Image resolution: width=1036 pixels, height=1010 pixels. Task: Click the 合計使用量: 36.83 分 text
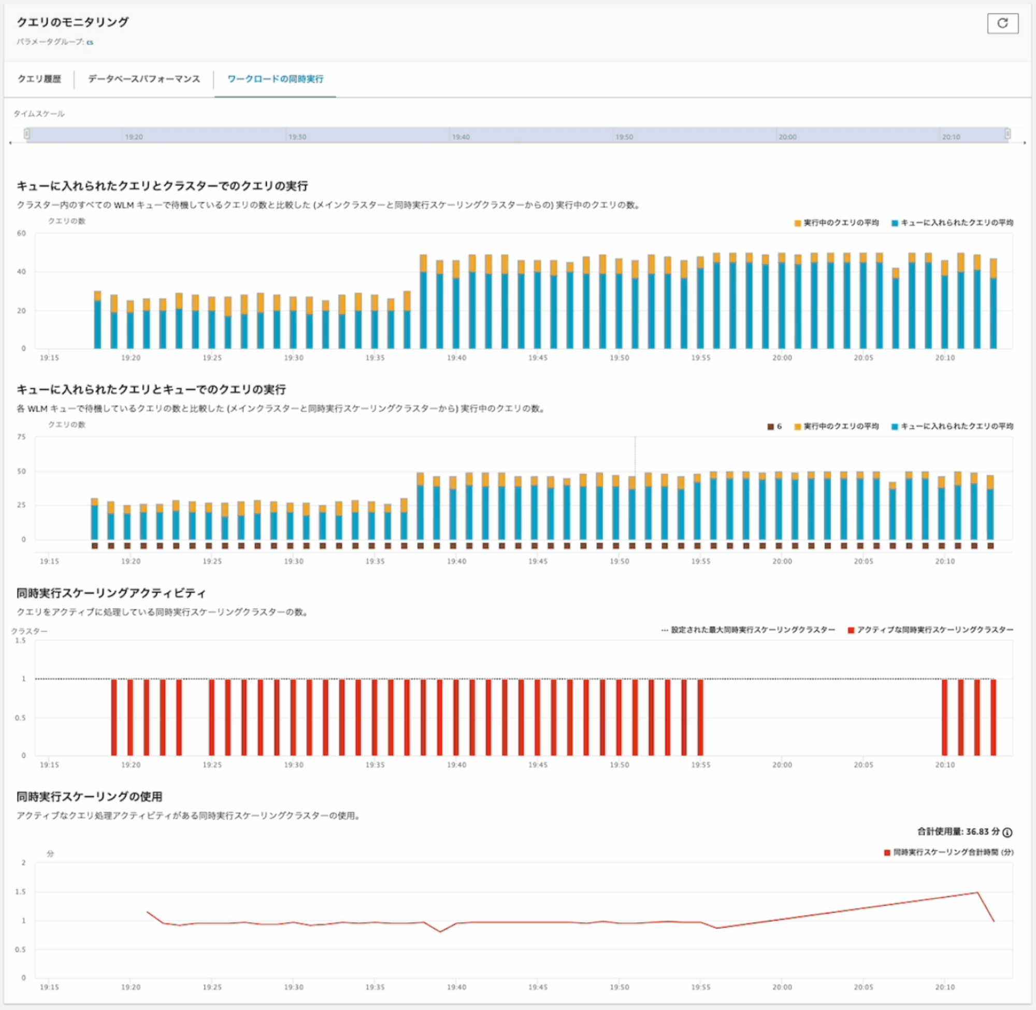click(x=958, y=832)
